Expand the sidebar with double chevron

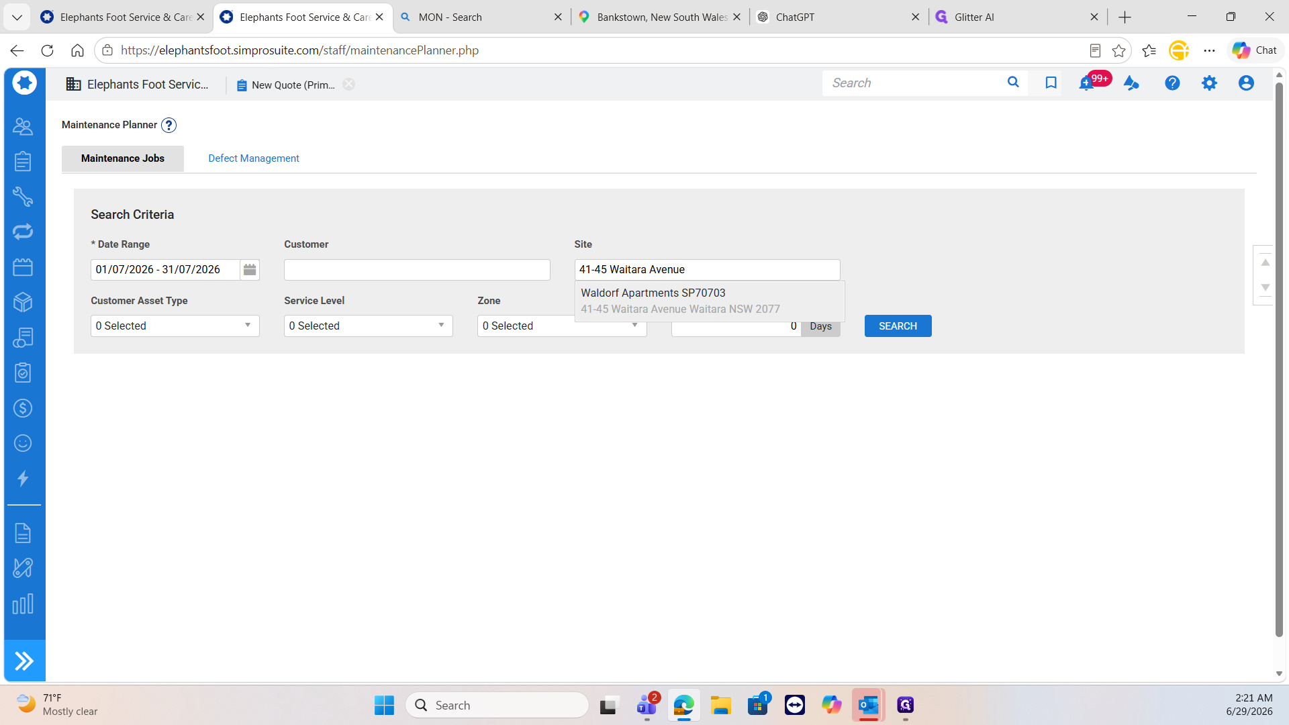[x=24, y=661]
